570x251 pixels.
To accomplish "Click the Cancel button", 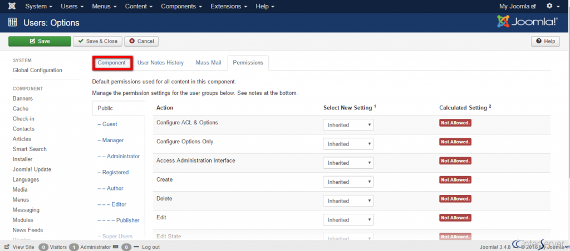I will [x=141, y=41].
